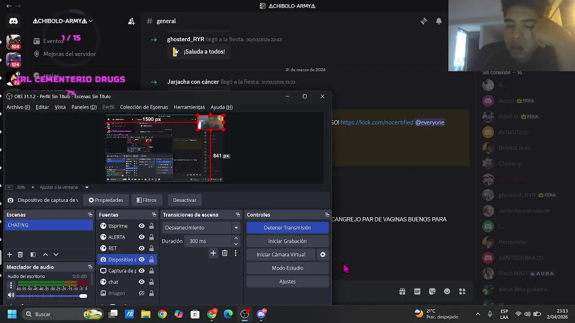Open Windows Start menu
This screenshot has height=323, width=575.
12,314
